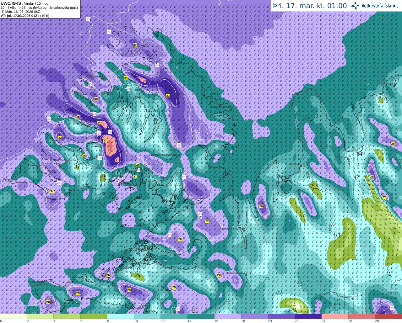
Task: Pick the pale cream 0–2 m/s color swatch
Action: 14,316
